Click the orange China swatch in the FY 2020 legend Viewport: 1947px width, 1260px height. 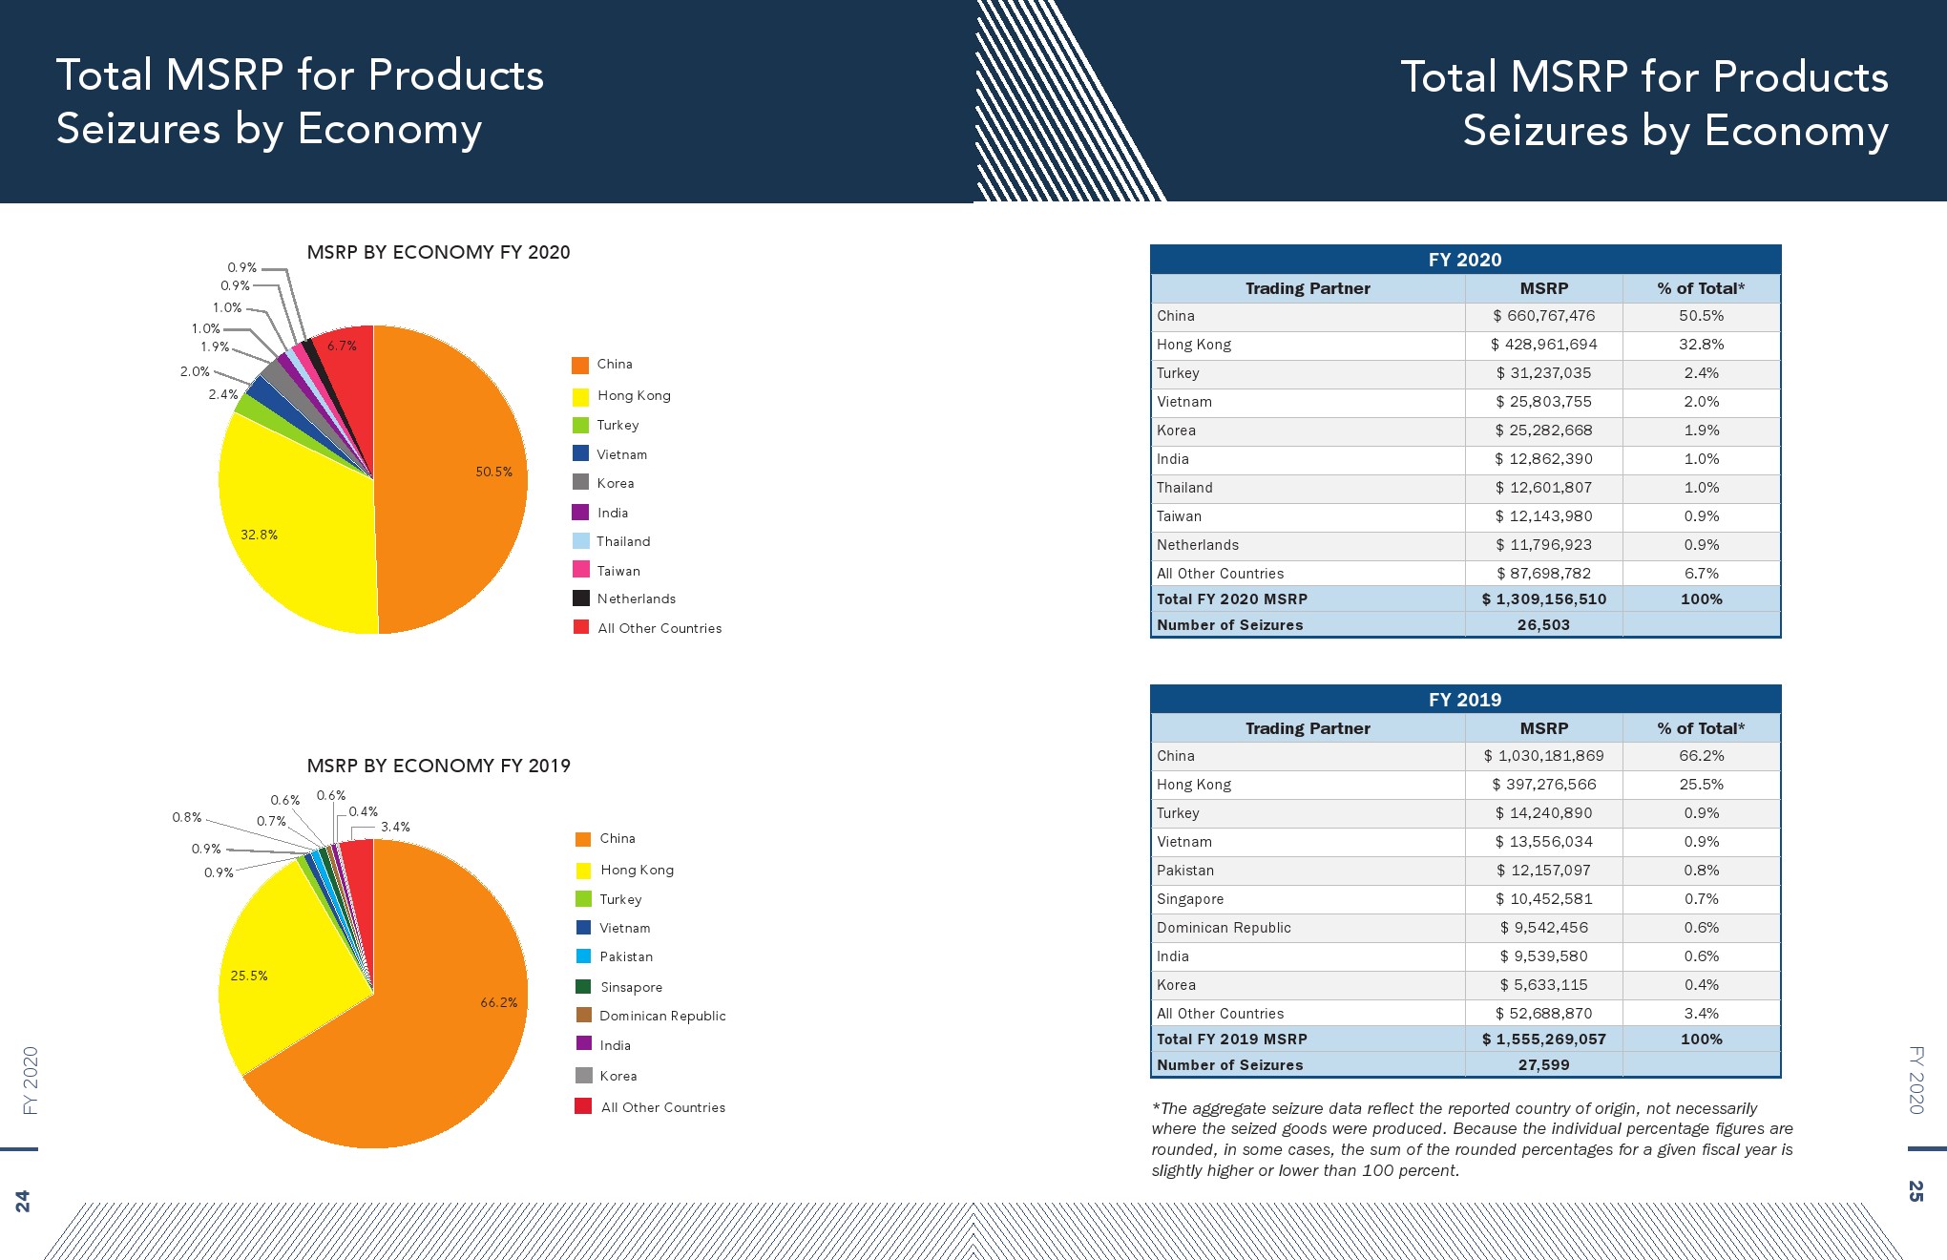pos(580,365)
